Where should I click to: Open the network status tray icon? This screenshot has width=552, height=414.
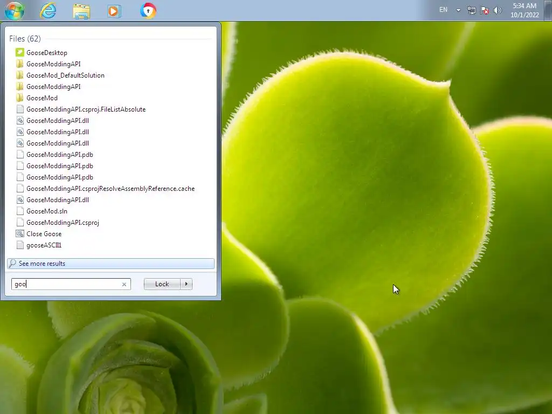pyautogui.click(x=471, y=10)
